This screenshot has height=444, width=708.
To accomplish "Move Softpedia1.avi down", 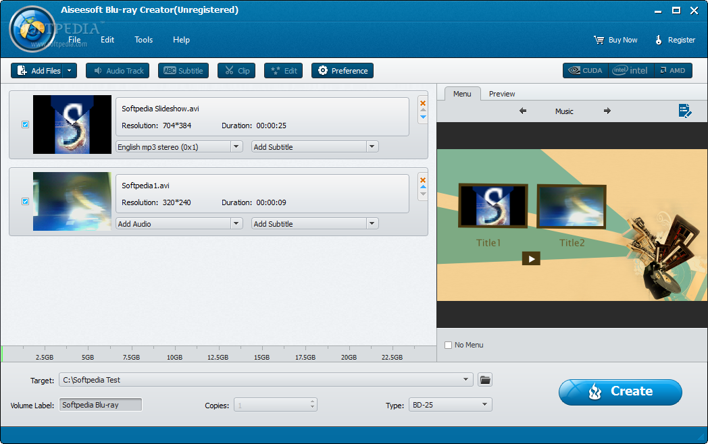I will pyautogui.click(x=423, y=194).
